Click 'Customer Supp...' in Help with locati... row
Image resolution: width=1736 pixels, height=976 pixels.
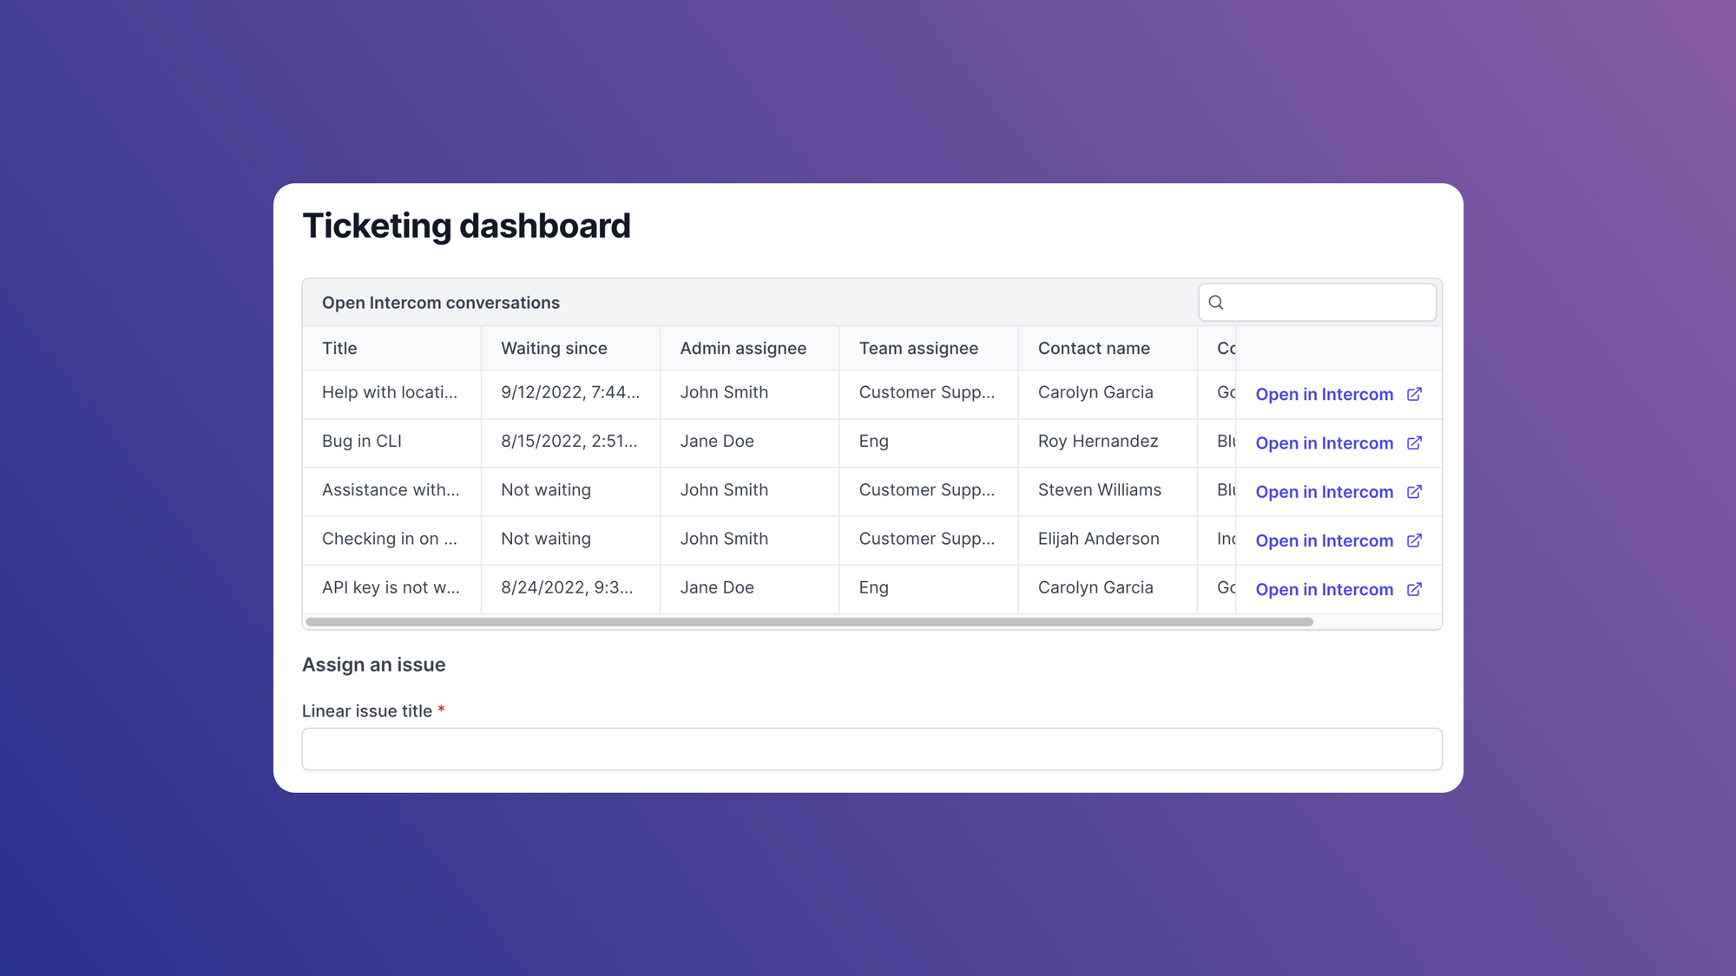[x=928, y=394]
